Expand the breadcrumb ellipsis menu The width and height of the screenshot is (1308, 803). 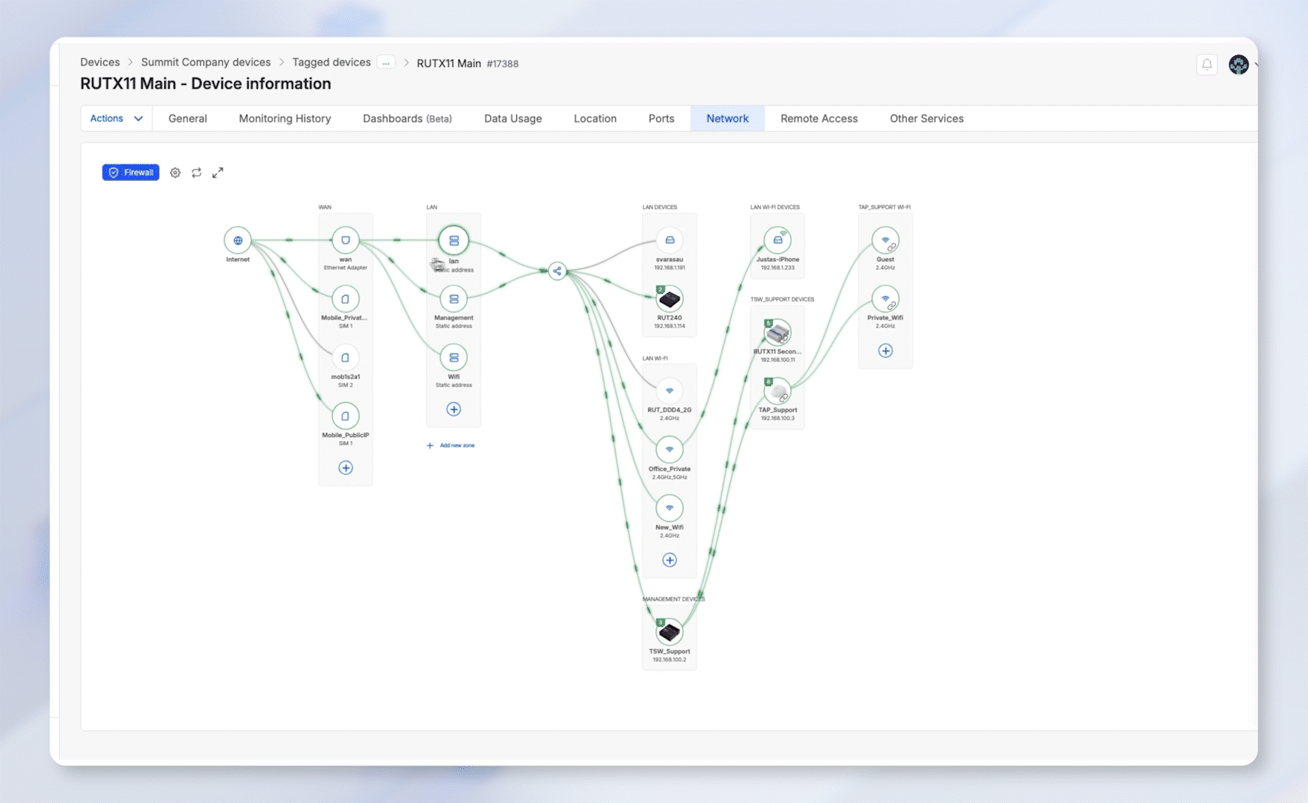coord(386,63)
